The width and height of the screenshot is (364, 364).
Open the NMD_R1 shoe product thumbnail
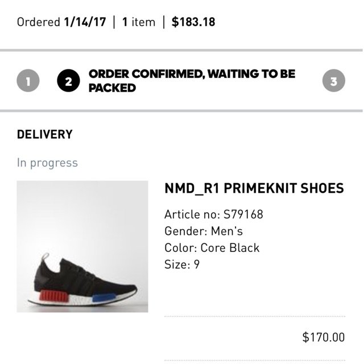pos(82,246)
